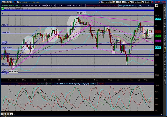Click the BollingerBandsSMA study label
The width and height of the screenshot is (167, 117).
136,6
